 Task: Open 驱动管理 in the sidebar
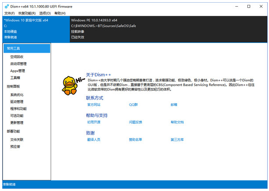click(17, 102)
